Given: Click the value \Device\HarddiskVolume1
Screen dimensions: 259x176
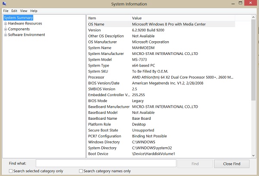Looking at the screenshot, I should tap(153, 154).
